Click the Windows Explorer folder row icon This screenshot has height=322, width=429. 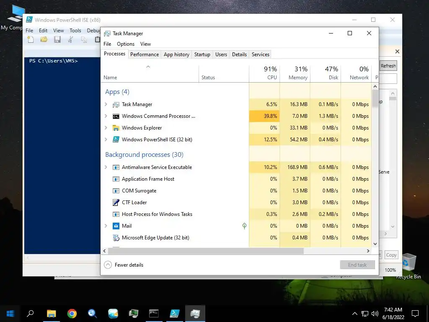116,128
